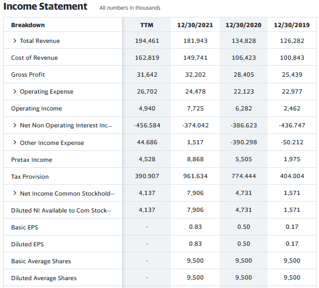Click Operating Income value 2,462
319x288 pixels.
click(292, 108)
